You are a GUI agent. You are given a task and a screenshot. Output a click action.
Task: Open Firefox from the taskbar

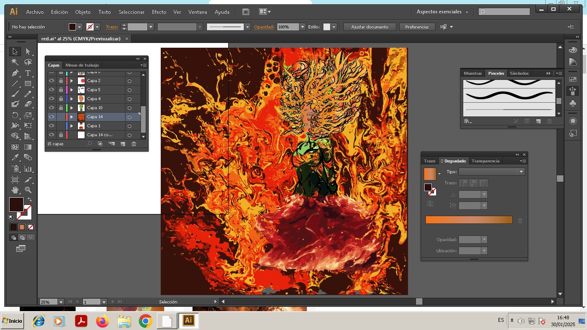point(103,321)
